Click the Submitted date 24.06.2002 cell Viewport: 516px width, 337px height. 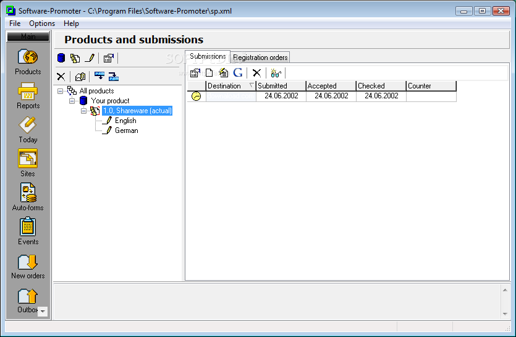[x=281, y=96]
